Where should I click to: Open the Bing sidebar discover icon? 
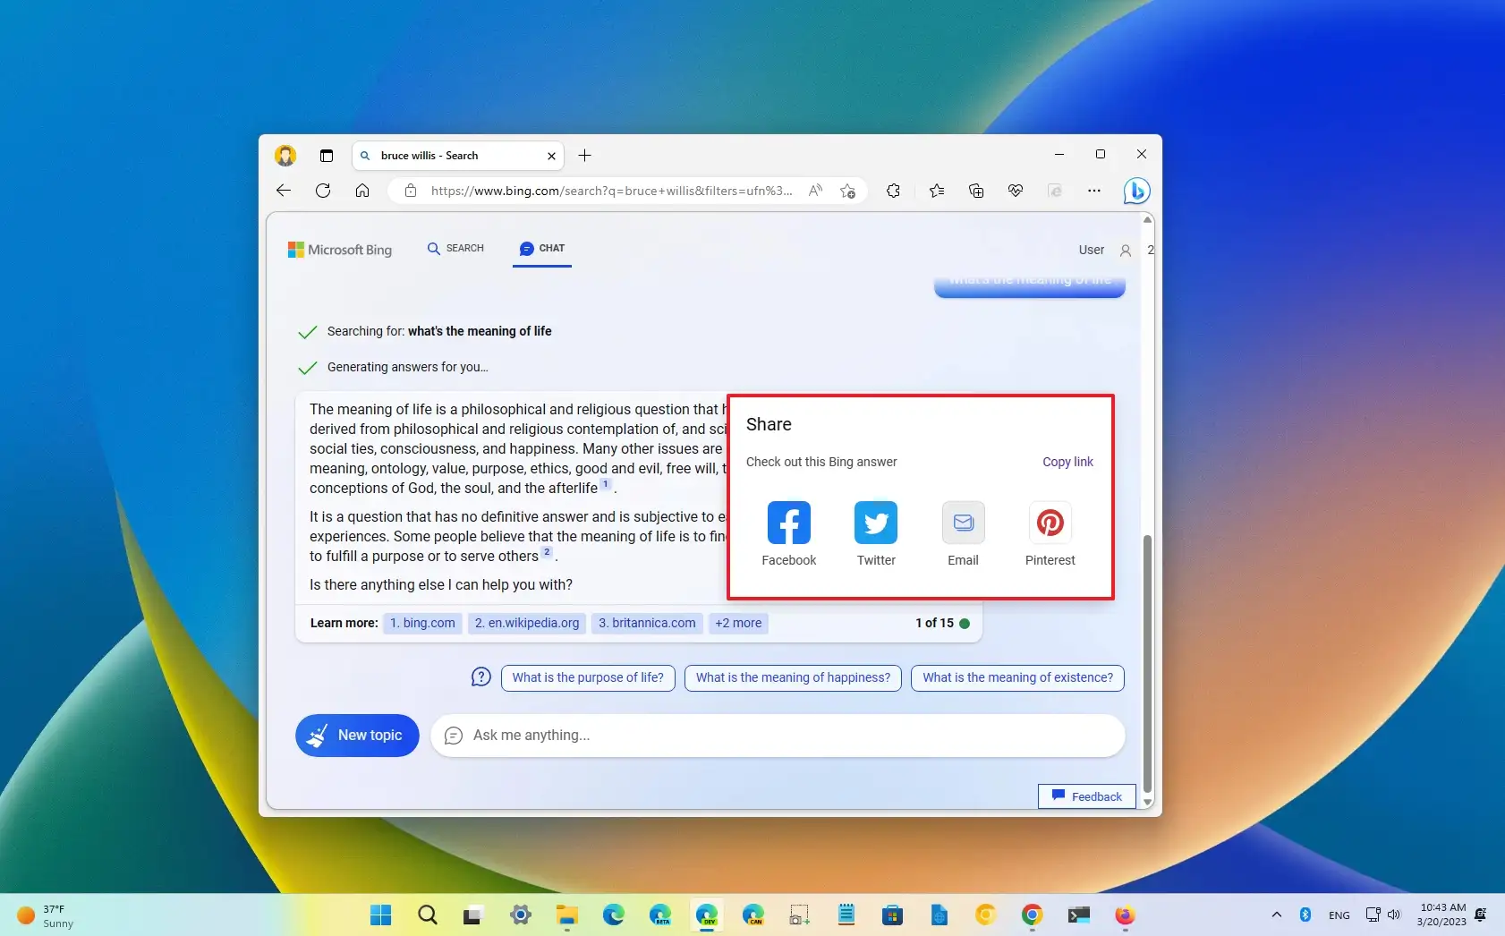click(x=1136, y=191)
